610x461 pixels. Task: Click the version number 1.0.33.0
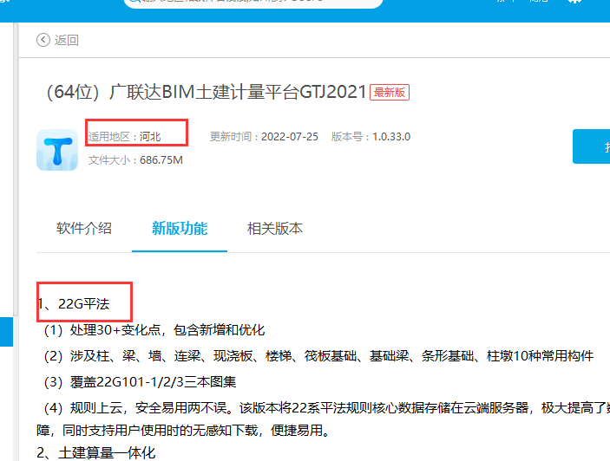point(391,137)
